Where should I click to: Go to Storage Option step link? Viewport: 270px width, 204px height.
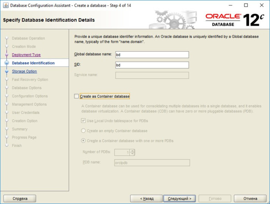(x=24, y=71)
